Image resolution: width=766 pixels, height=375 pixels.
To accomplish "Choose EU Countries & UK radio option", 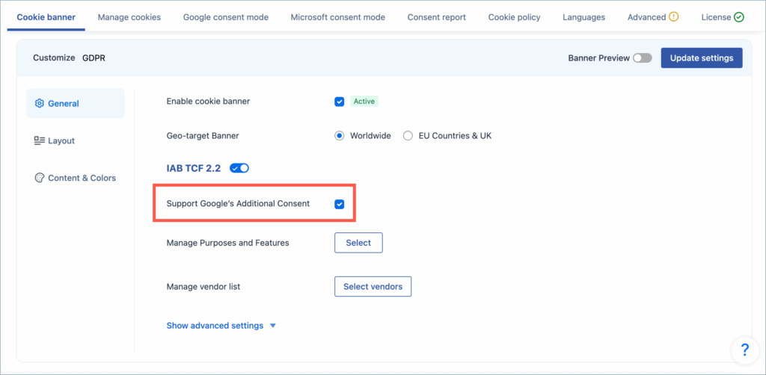I will (408, 136).
